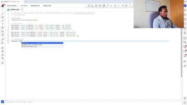This screenshot has width=187, height=105.
Task: Select short position tool in favorites toolbar
Action: pyautogui.click(x=100, y=6)
